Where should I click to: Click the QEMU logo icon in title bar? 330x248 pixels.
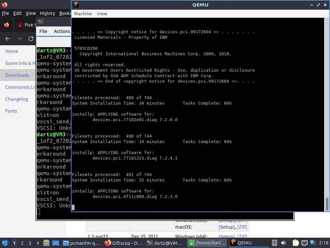click(x=76, y=5)
